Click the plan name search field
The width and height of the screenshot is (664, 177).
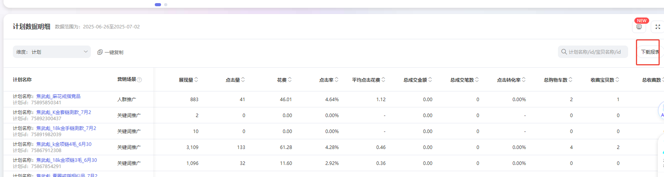pos(595,52)
